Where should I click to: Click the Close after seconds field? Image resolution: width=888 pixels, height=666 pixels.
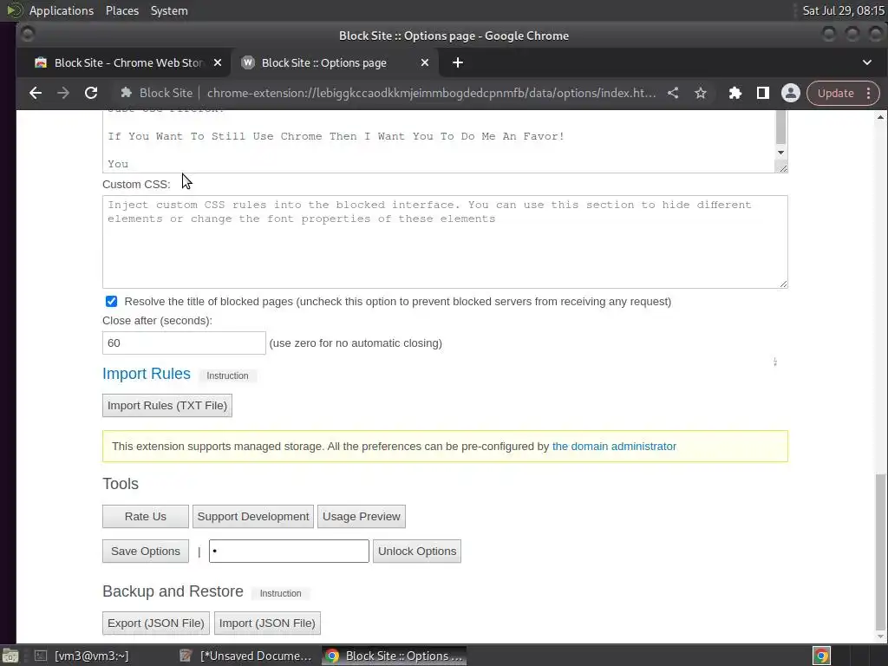click(184, 343)
